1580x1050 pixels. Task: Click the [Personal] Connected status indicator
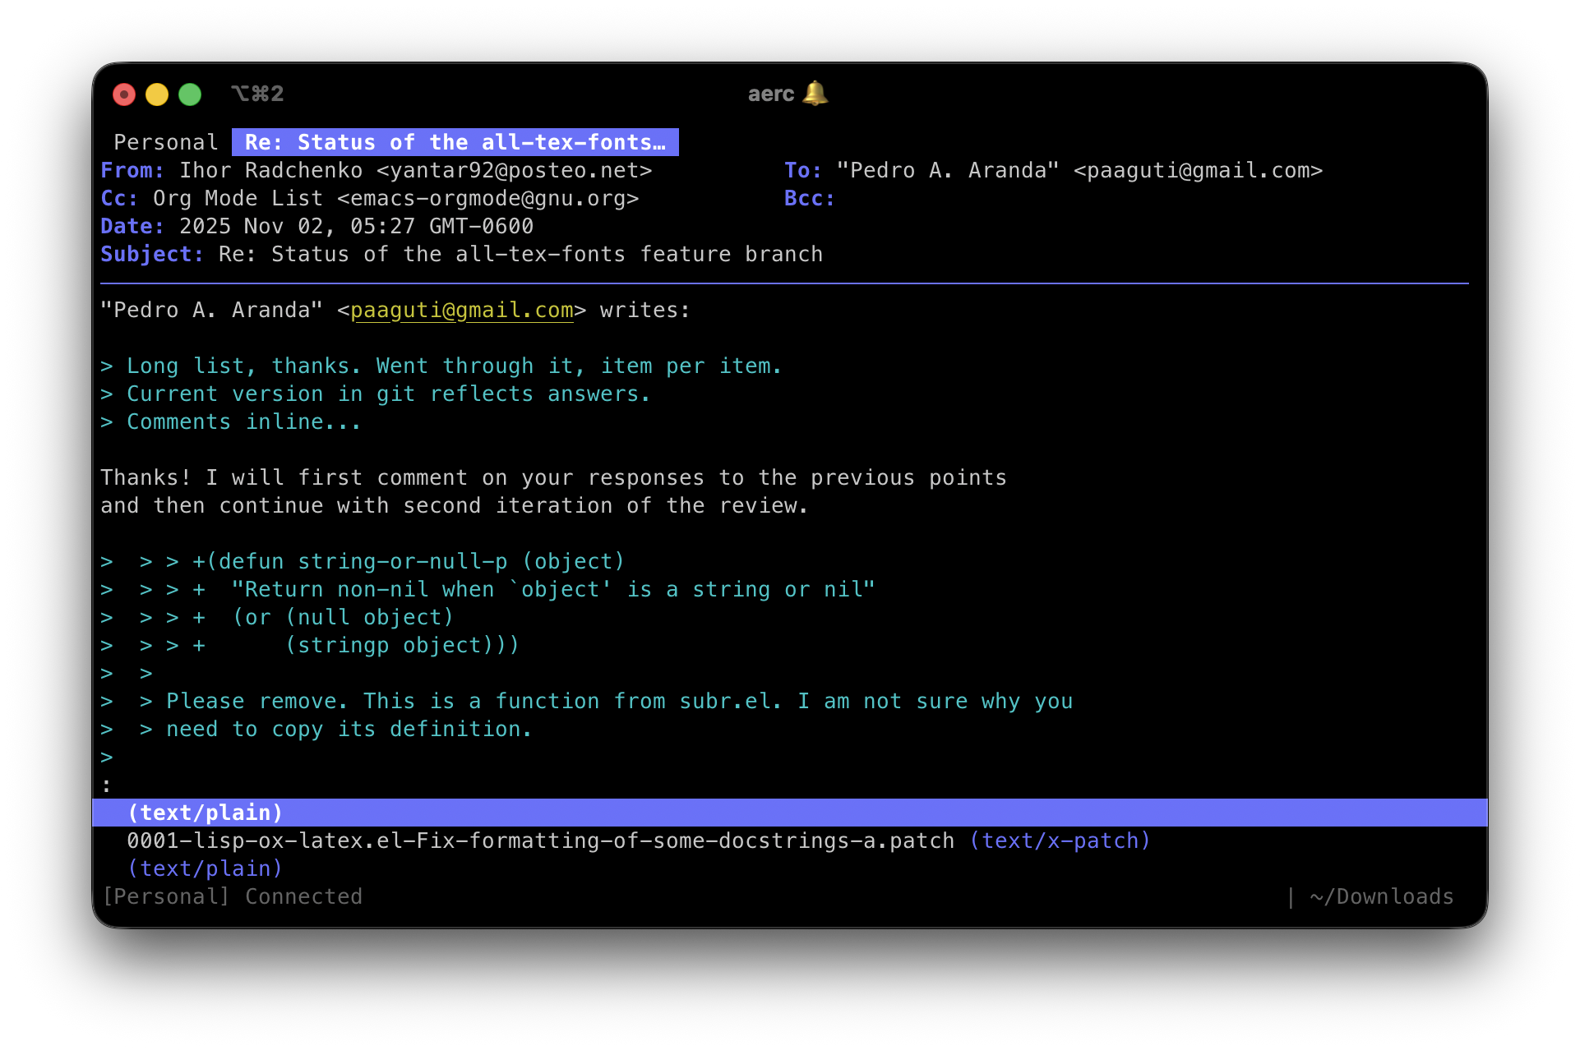(x=233, y=896)
